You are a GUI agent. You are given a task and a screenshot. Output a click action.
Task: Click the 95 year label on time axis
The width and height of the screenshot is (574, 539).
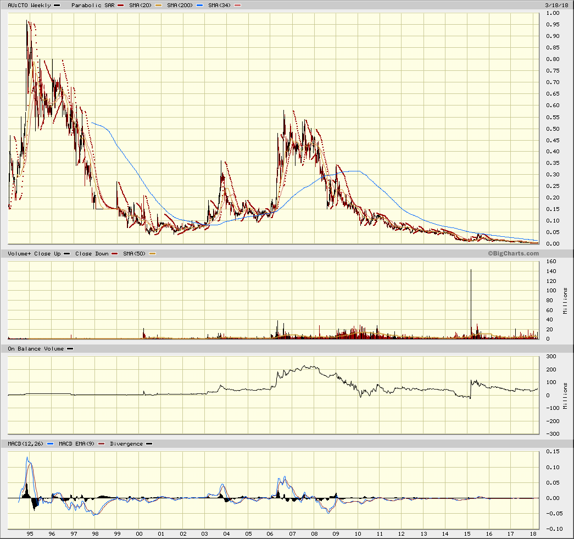click(x=30, y=534)
